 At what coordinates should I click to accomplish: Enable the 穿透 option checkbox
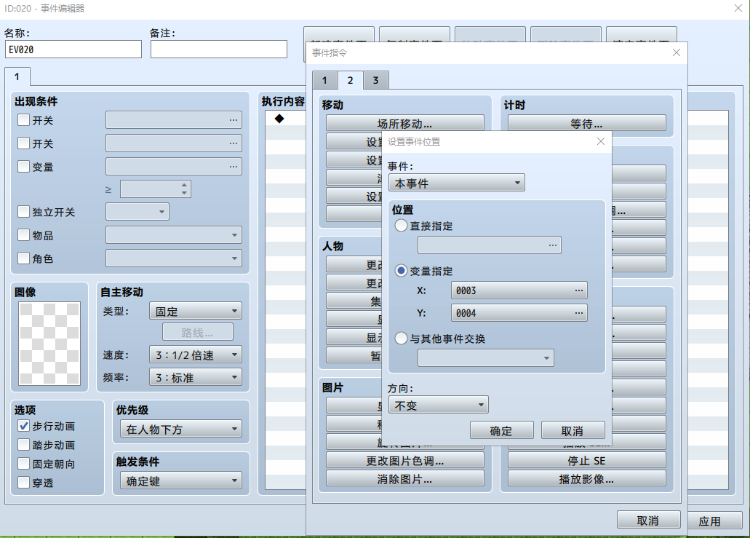[x=23, y=482]
